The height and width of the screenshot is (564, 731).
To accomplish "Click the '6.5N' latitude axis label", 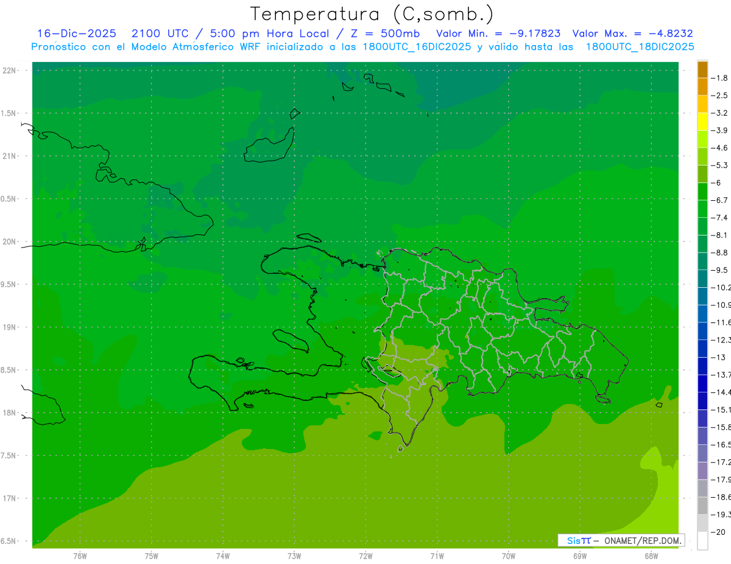I will (x=9, y=541).
